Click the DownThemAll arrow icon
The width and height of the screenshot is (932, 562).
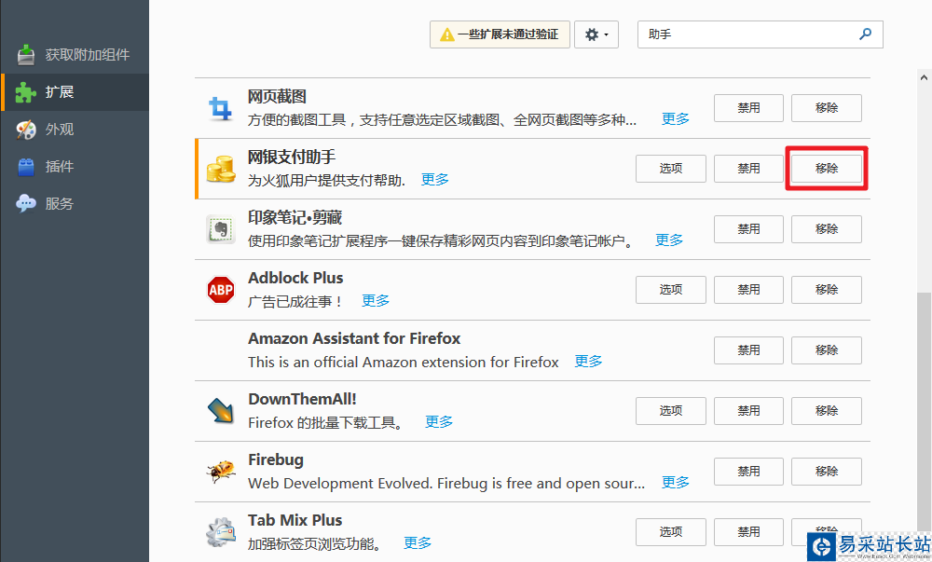(x=221, y=411)
